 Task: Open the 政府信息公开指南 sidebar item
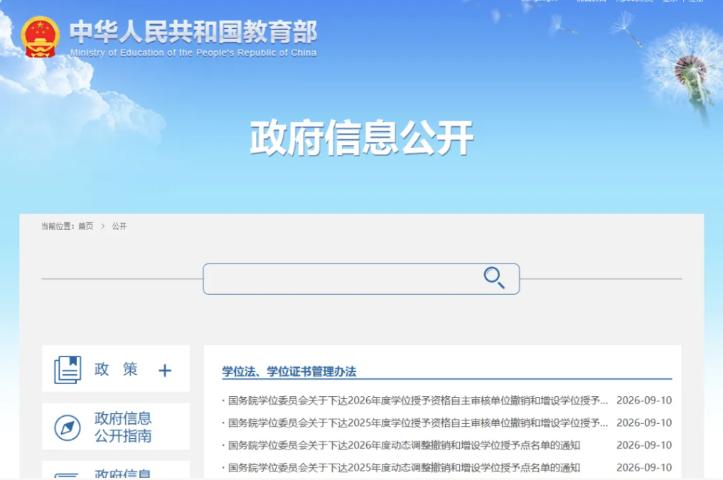pyautogui.click(x=116, y=427)
